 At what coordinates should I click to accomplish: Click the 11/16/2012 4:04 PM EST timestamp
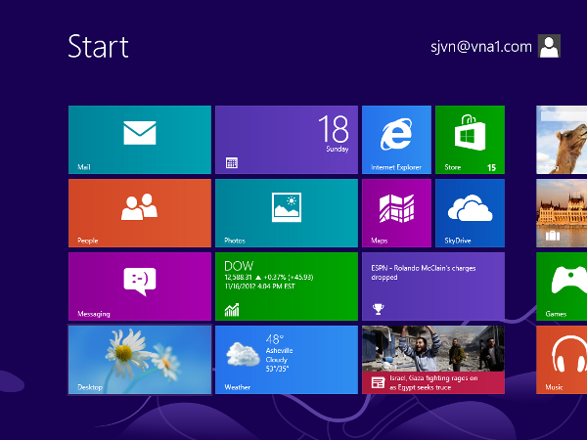click(260, 286)
